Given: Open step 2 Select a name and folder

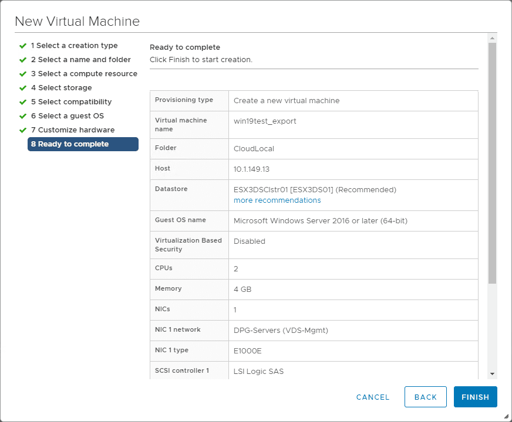Looking at the screenshot, I should tap(81, 60).
